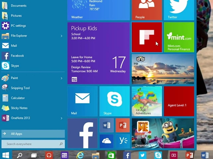Open the TripAdvisor sunset tile
Screen dimensions: 213x159
[163, 69]
